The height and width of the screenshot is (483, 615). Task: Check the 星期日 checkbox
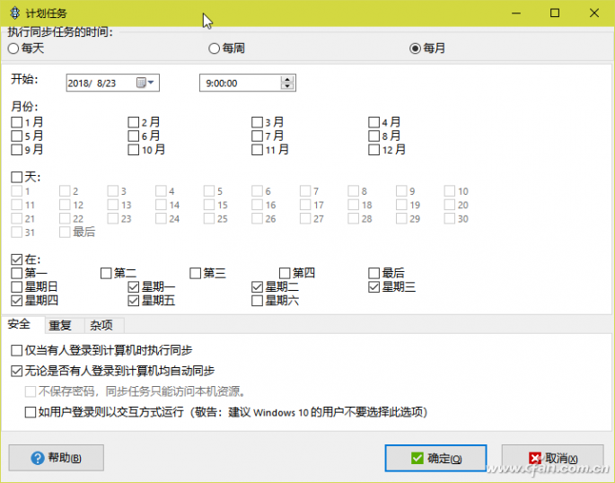(x=16, y=287)
